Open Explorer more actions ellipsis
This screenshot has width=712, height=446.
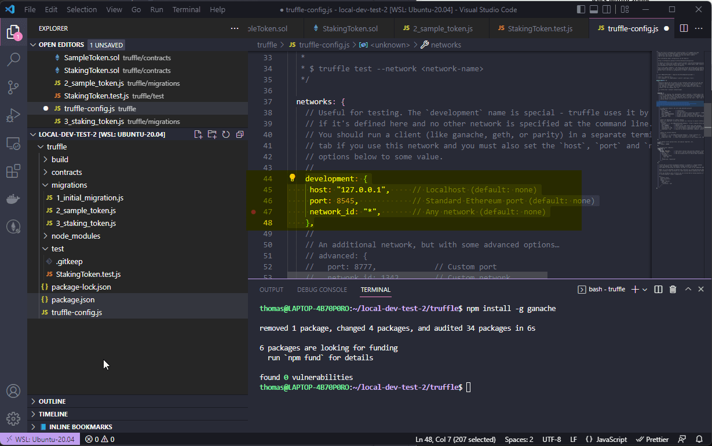click(235, 28)
